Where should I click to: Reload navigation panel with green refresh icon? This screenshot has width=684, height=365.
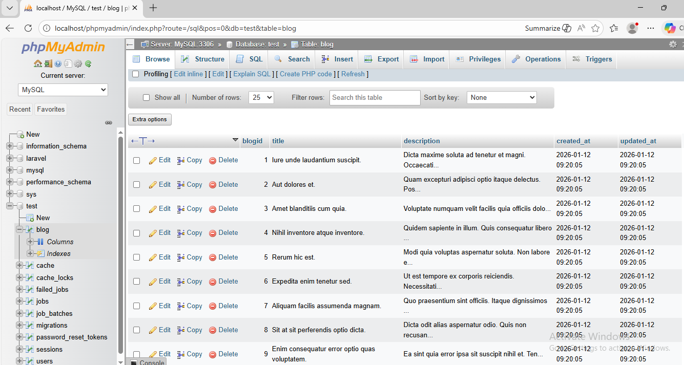click(88, 64)
